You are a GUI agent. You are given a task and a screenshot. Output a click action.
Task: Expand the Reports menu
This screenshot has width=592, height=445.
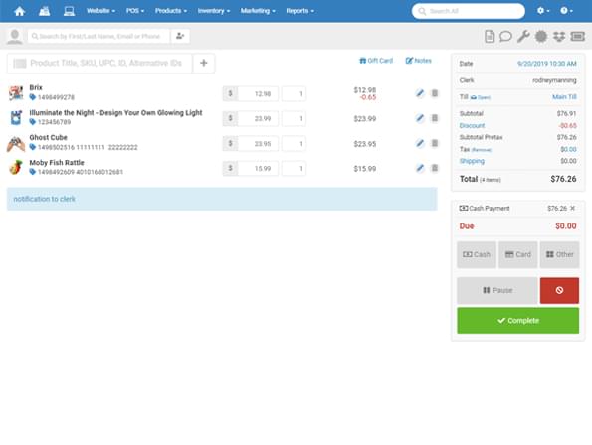(300, 11)
